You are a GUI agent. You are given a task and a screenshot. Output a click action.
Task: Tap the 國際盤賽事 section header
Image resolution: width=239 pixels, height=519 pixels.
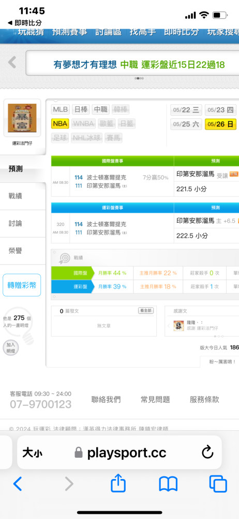(113, 161)
